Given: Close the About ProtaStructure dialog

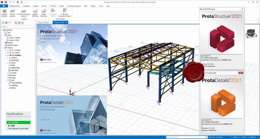Looking at the screenshot, I should click(242, 9).
